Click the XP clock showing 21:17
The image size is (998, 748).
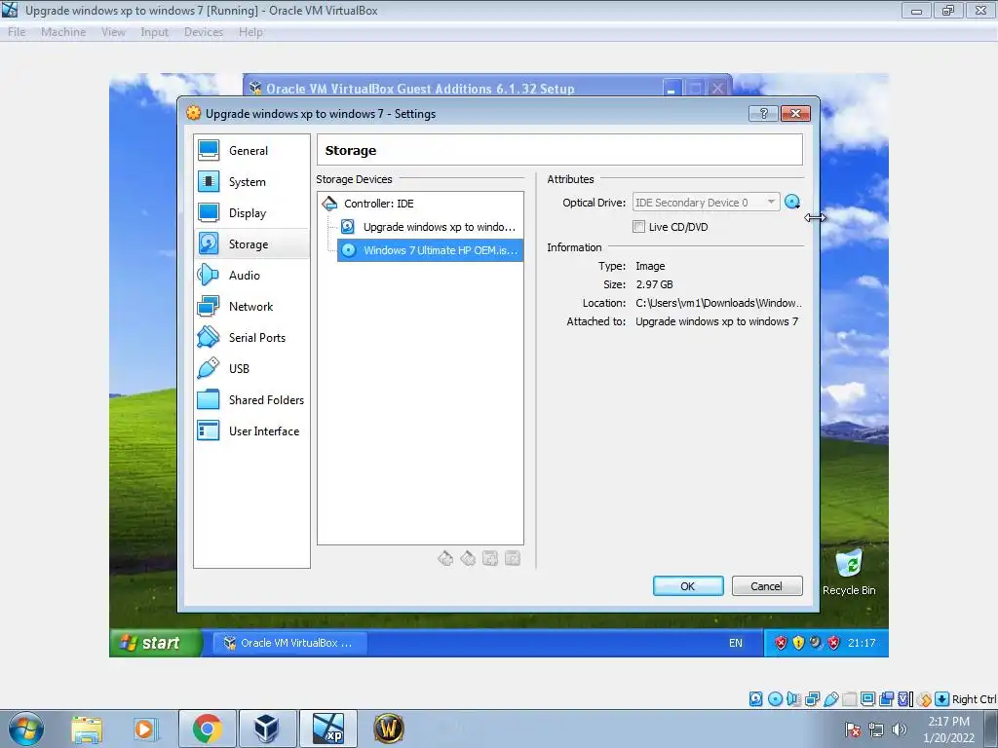(862, 643)
